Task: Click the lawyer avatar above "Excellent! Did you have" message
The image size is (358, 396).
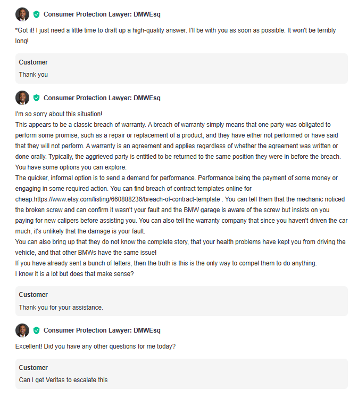Action: pyautogui.click(x=22, y=330)
